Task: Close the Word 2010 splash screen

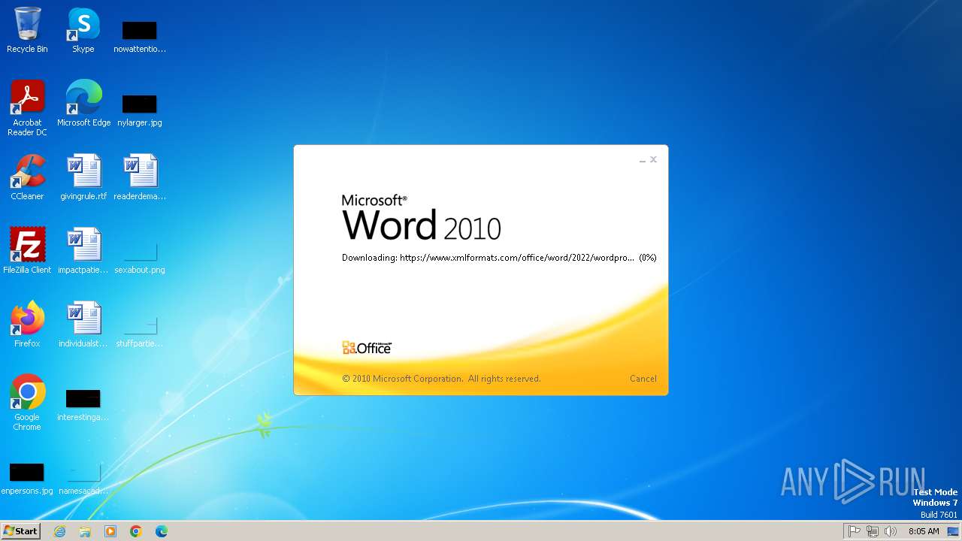Action: pos(653,159)
